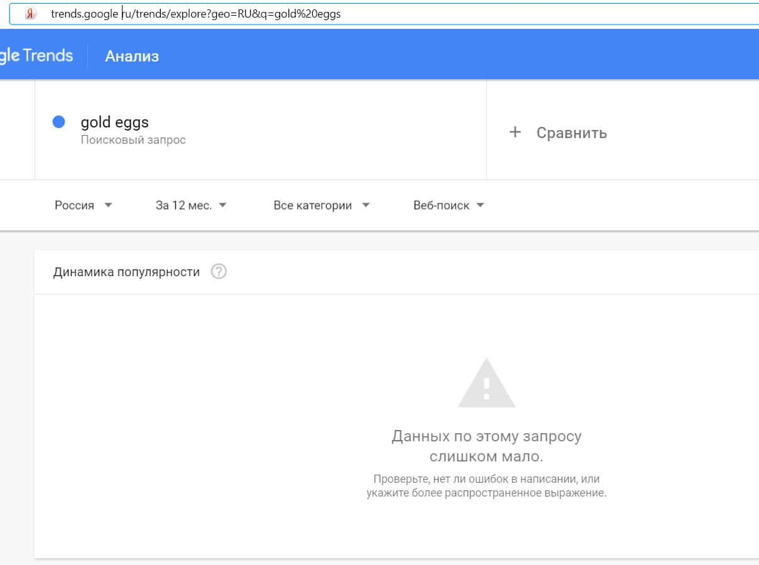Click the help question mark icon

pos(219,272)
